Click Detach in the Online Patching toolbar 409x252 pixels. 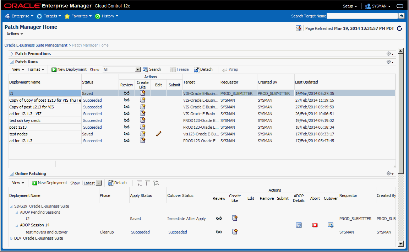[118, 183]
